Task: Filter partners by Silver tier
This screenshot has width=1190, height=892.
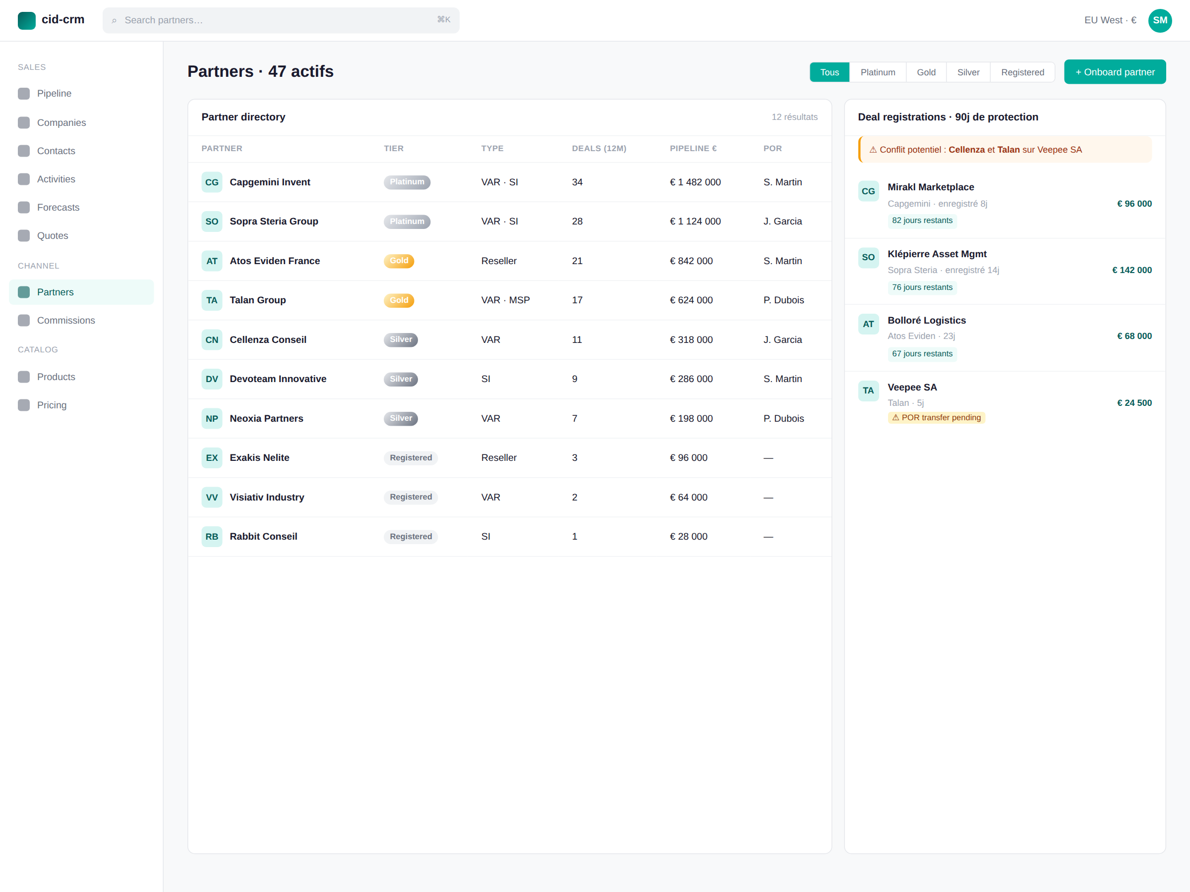Action: coord(968,72)
